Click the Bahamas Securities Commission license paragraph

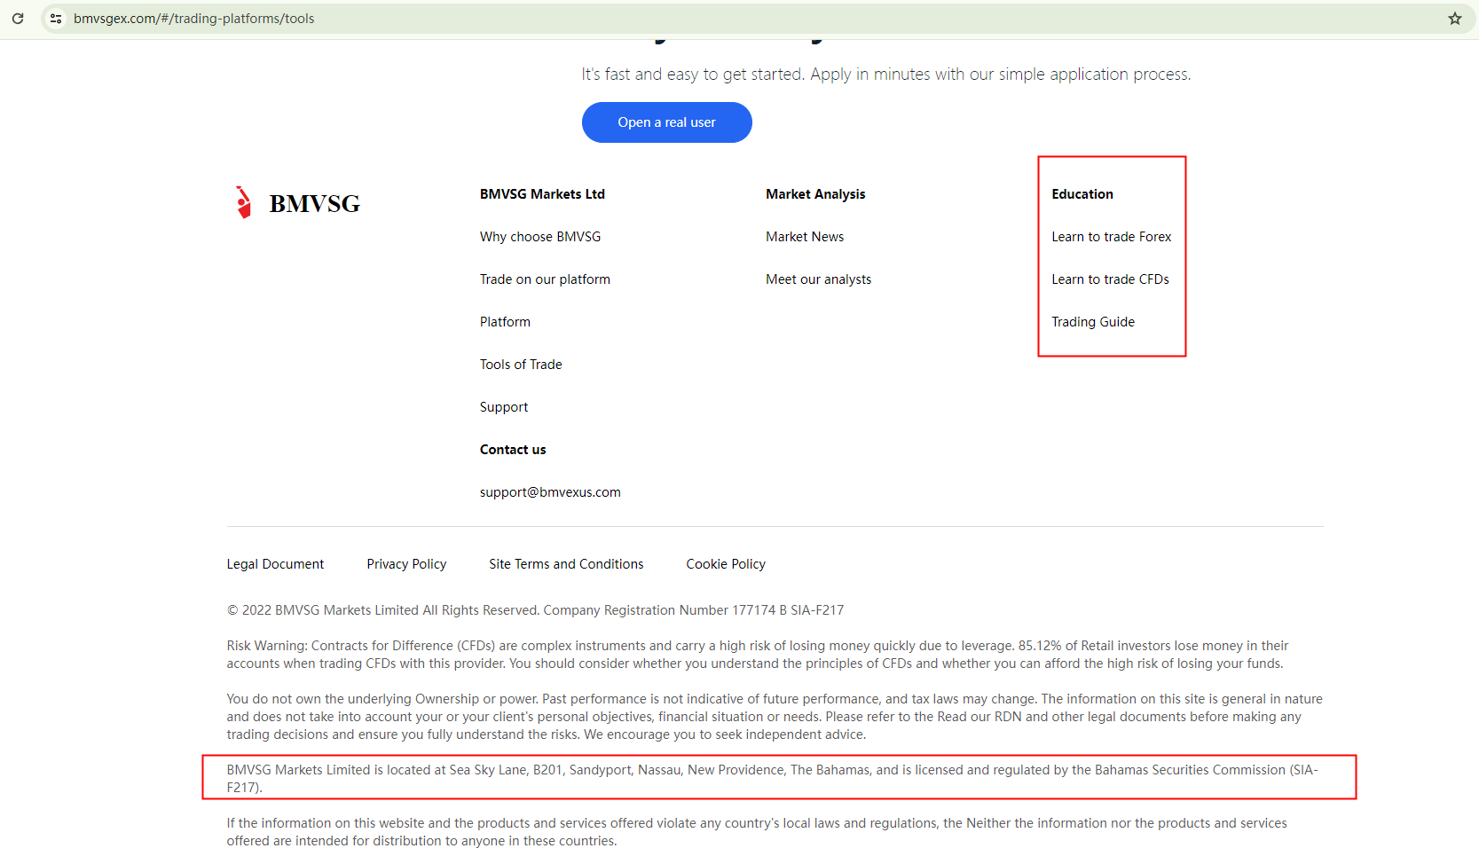click(x=773, y=779)
